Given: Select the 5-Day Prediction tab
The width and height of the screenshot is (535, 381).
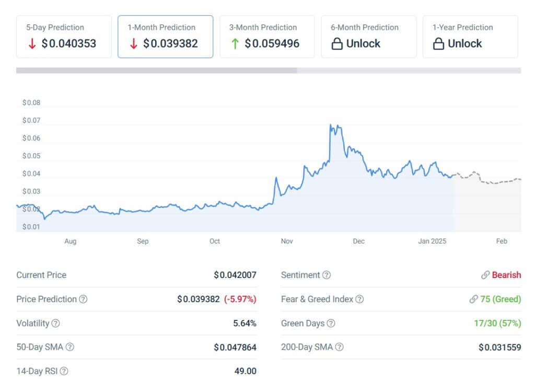Looking at the screenshot, I should tap(64, 37).
